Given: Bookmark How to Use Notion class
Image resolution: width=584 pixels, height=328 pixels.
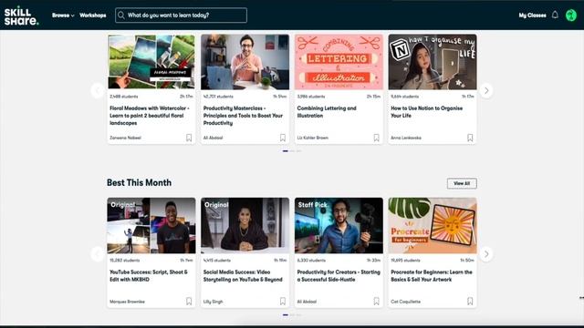Looking at the screenshot, I should click(x=470, y=138).
